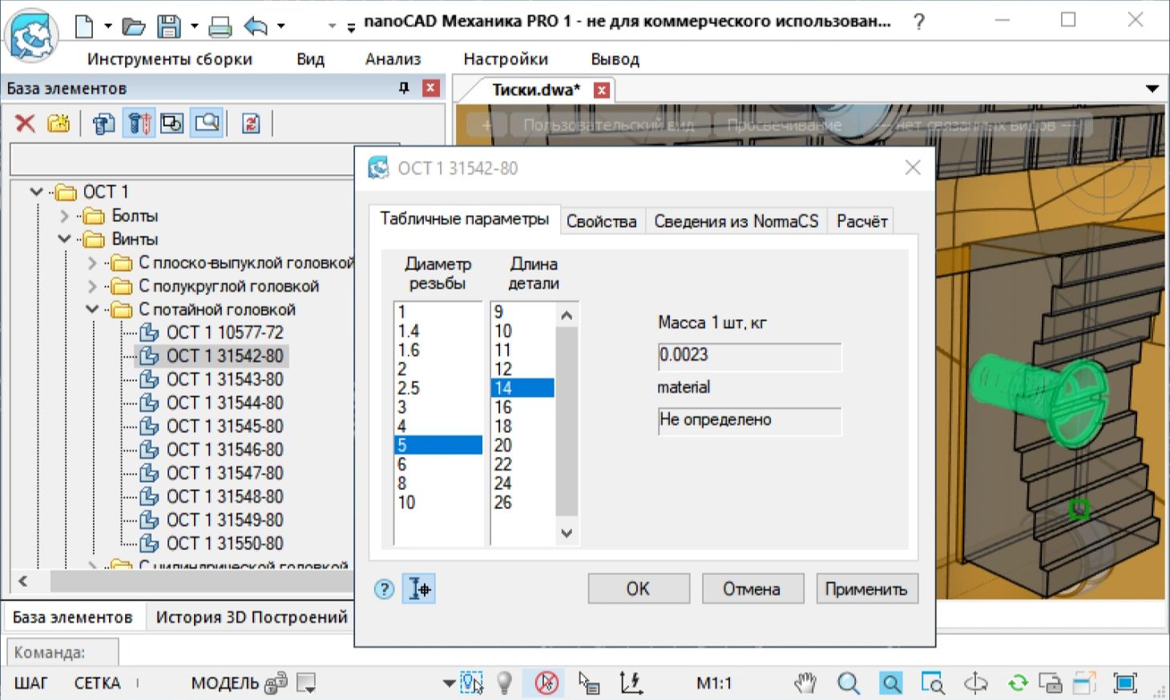Open dialog help question icon
The height and width of the screenshot is (700, 1170).
point(384,589)
